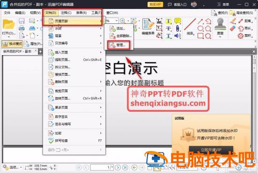Screen dimensions: 258x173
Task: Select the eraser tool
Action: (233, 29)
